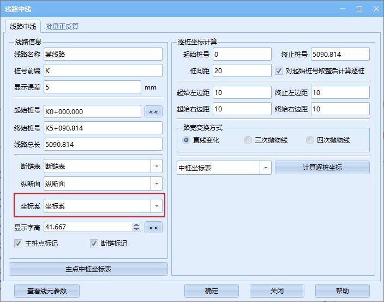
Task: Maximize the 线路中线 window
Action: click(359, 9)
